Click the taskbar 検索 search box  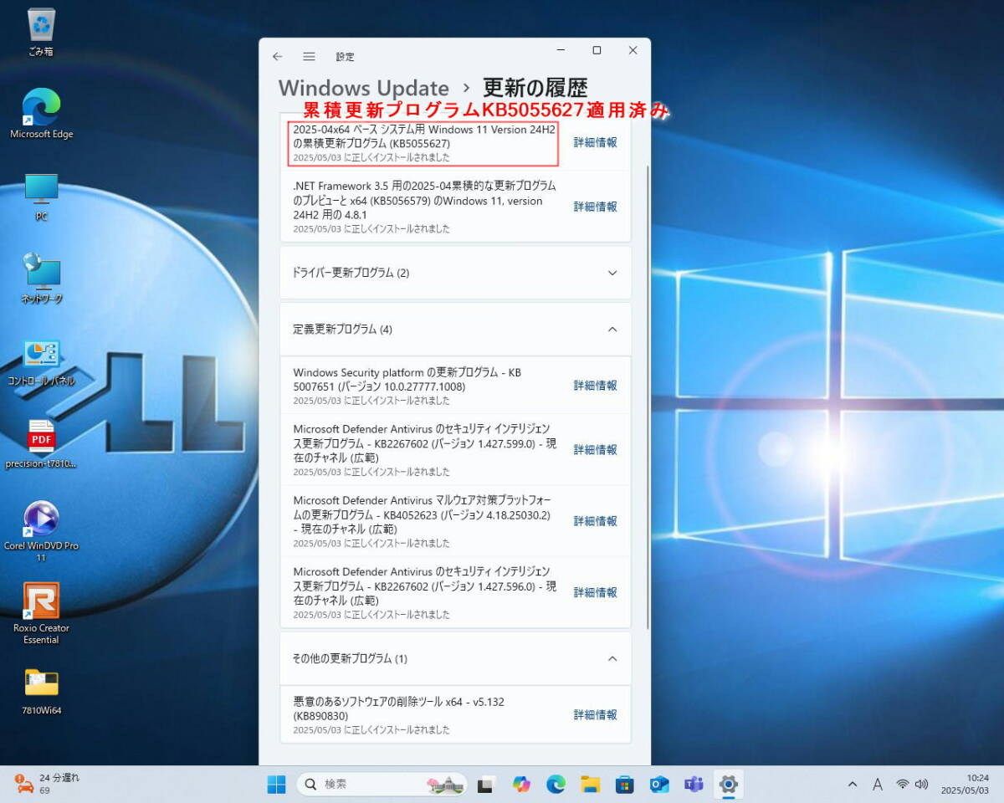(368, 785)
